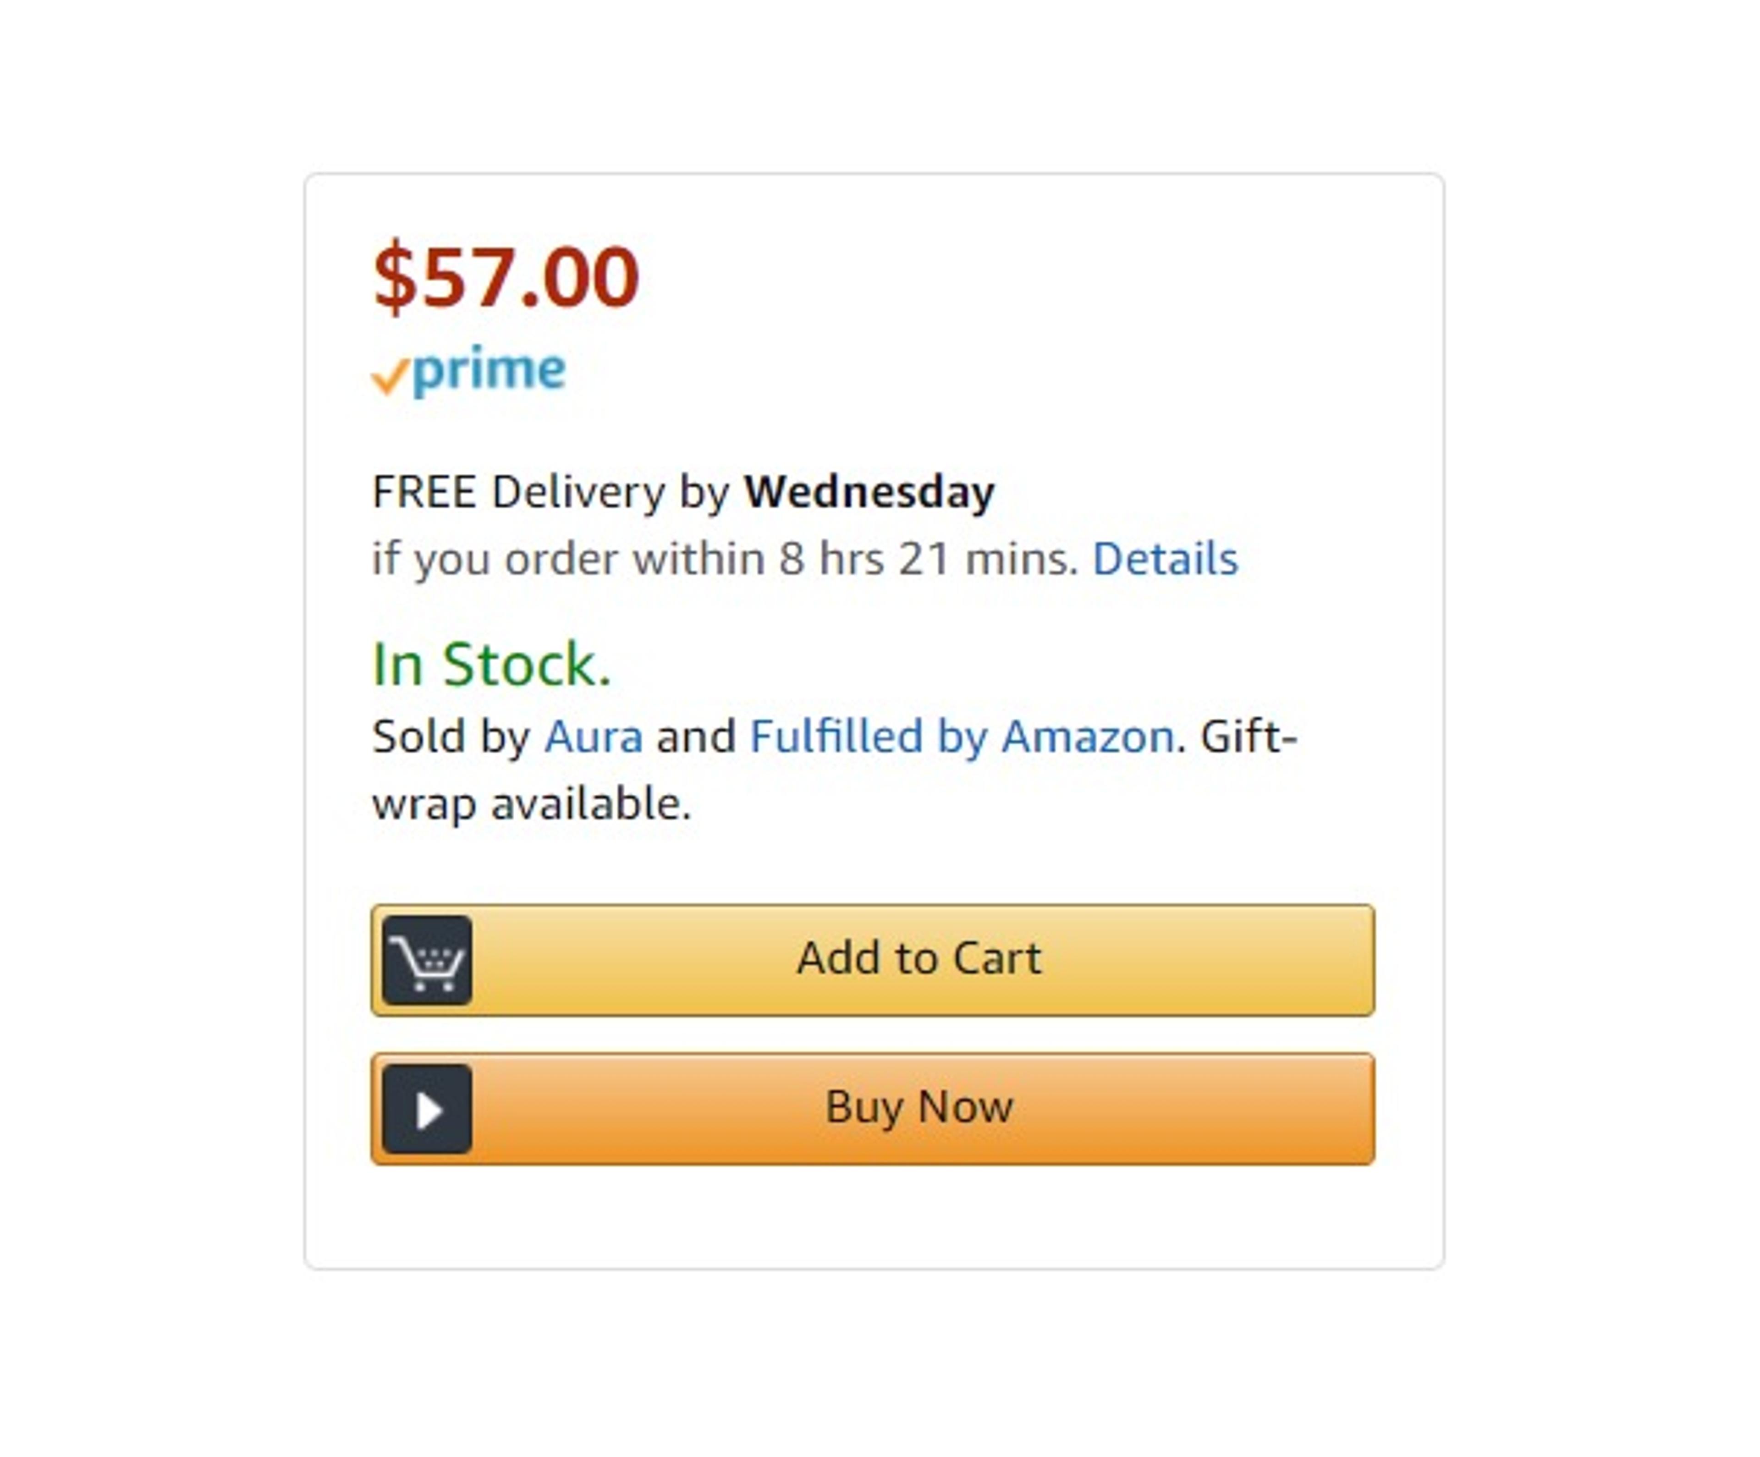Click the FREE Delivery by text

(551, 492)
